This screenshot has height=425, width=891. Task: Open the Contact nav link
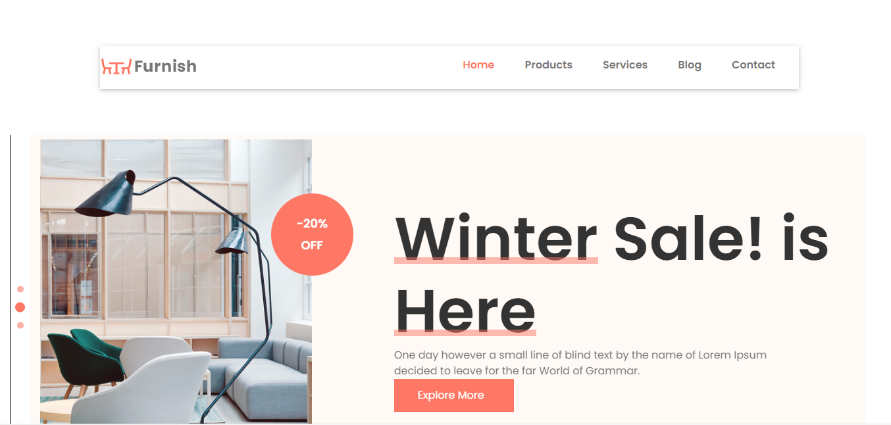coord(753,64)
